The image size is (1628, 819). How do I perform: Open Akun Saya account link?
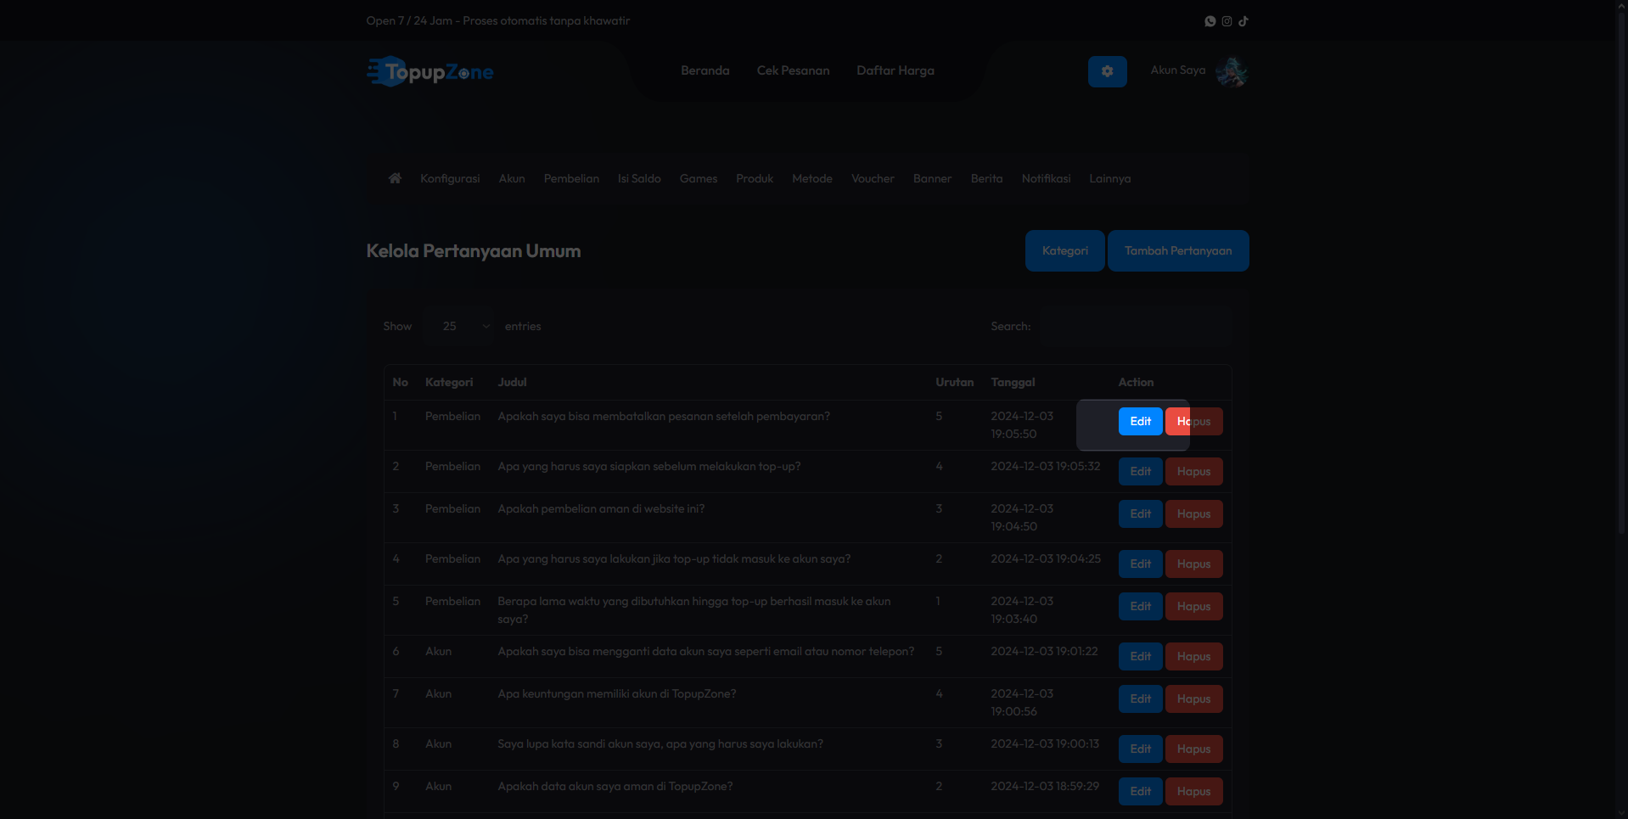tap(1178, 70)
